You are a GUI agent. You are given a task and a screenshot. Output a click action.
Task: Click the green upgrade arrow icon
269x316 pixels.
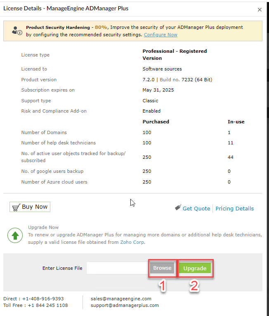[x=15, y=236]
